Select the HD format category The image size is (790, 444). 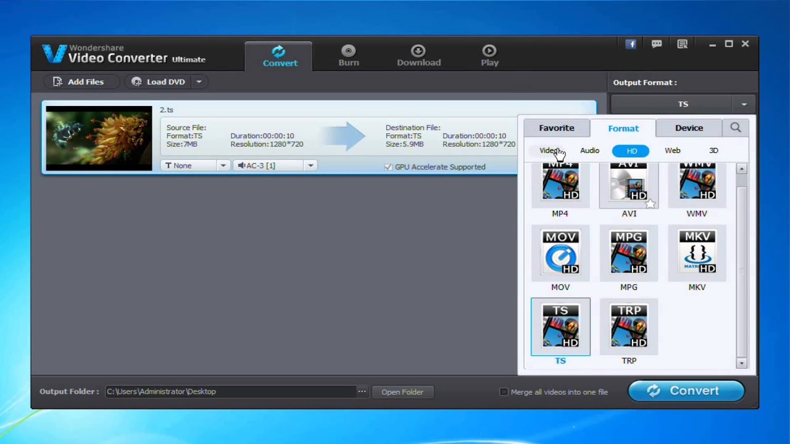[x=631, y=150]
